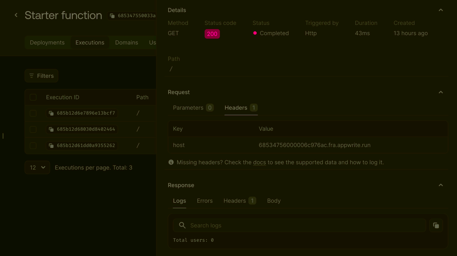Open the Body tab under Response
This screenshot has width=457, height=256.
pos(273,200)
